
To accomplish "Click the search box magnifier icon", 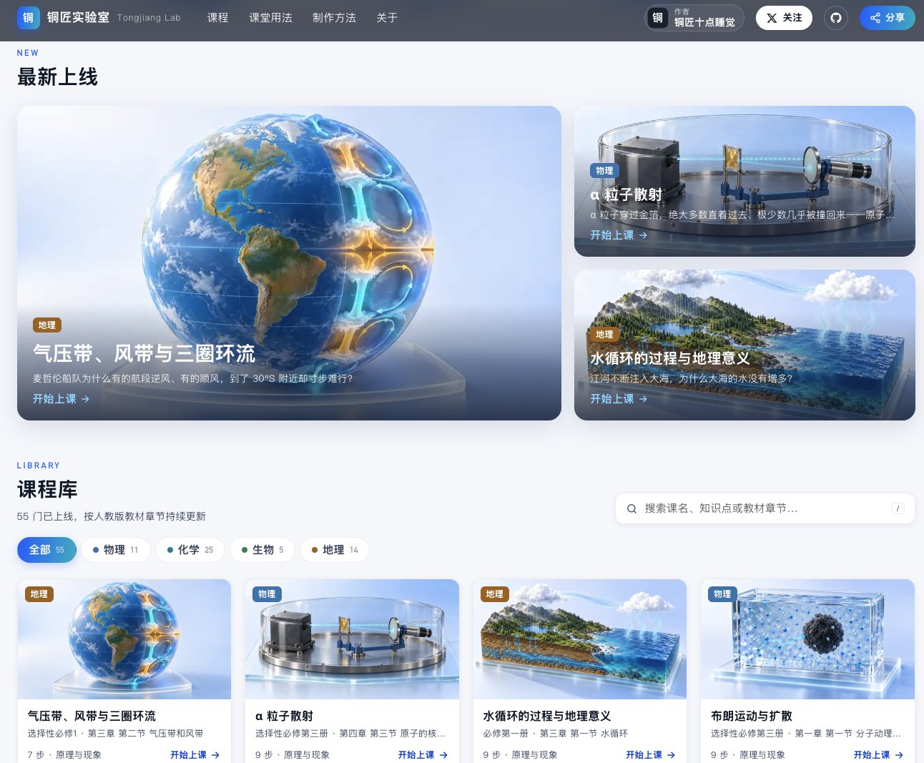I will click(x=631, y=509).
